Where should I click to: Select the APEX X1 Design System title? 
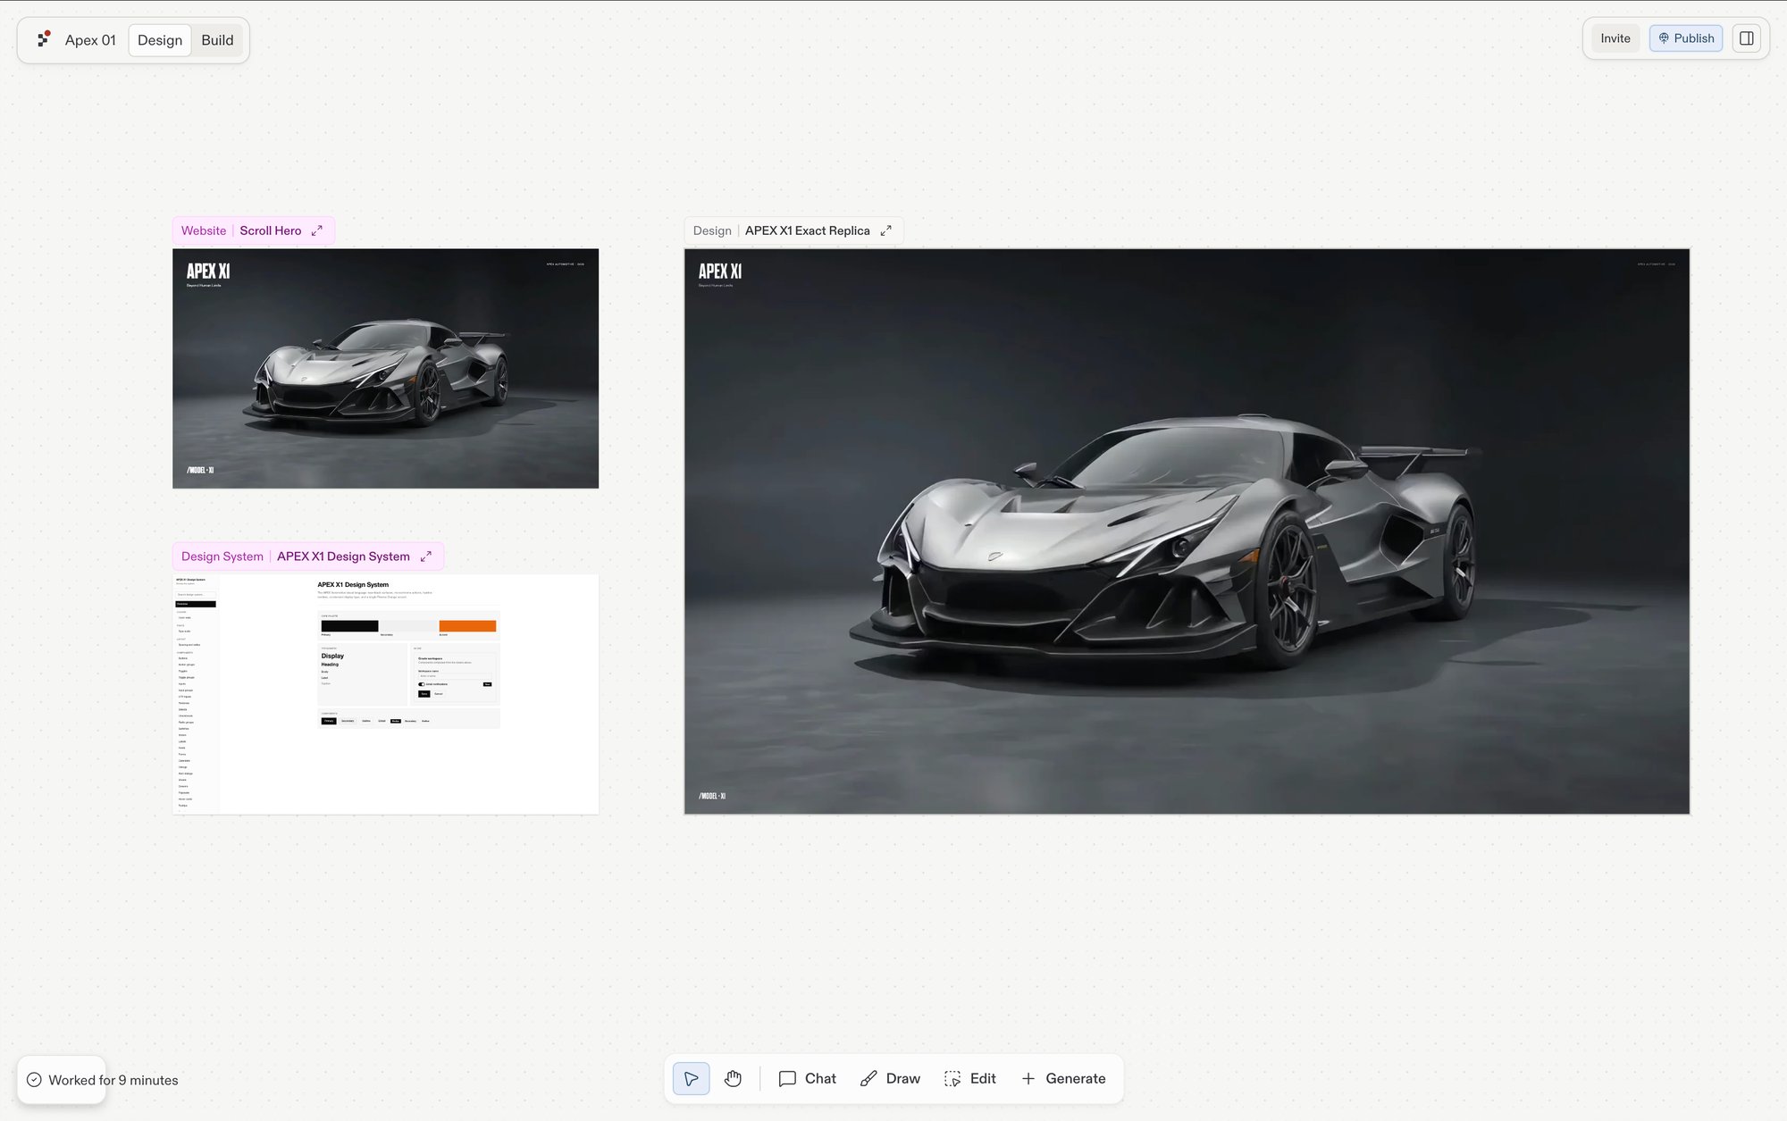pyautogui.click(x=343, y=556)
